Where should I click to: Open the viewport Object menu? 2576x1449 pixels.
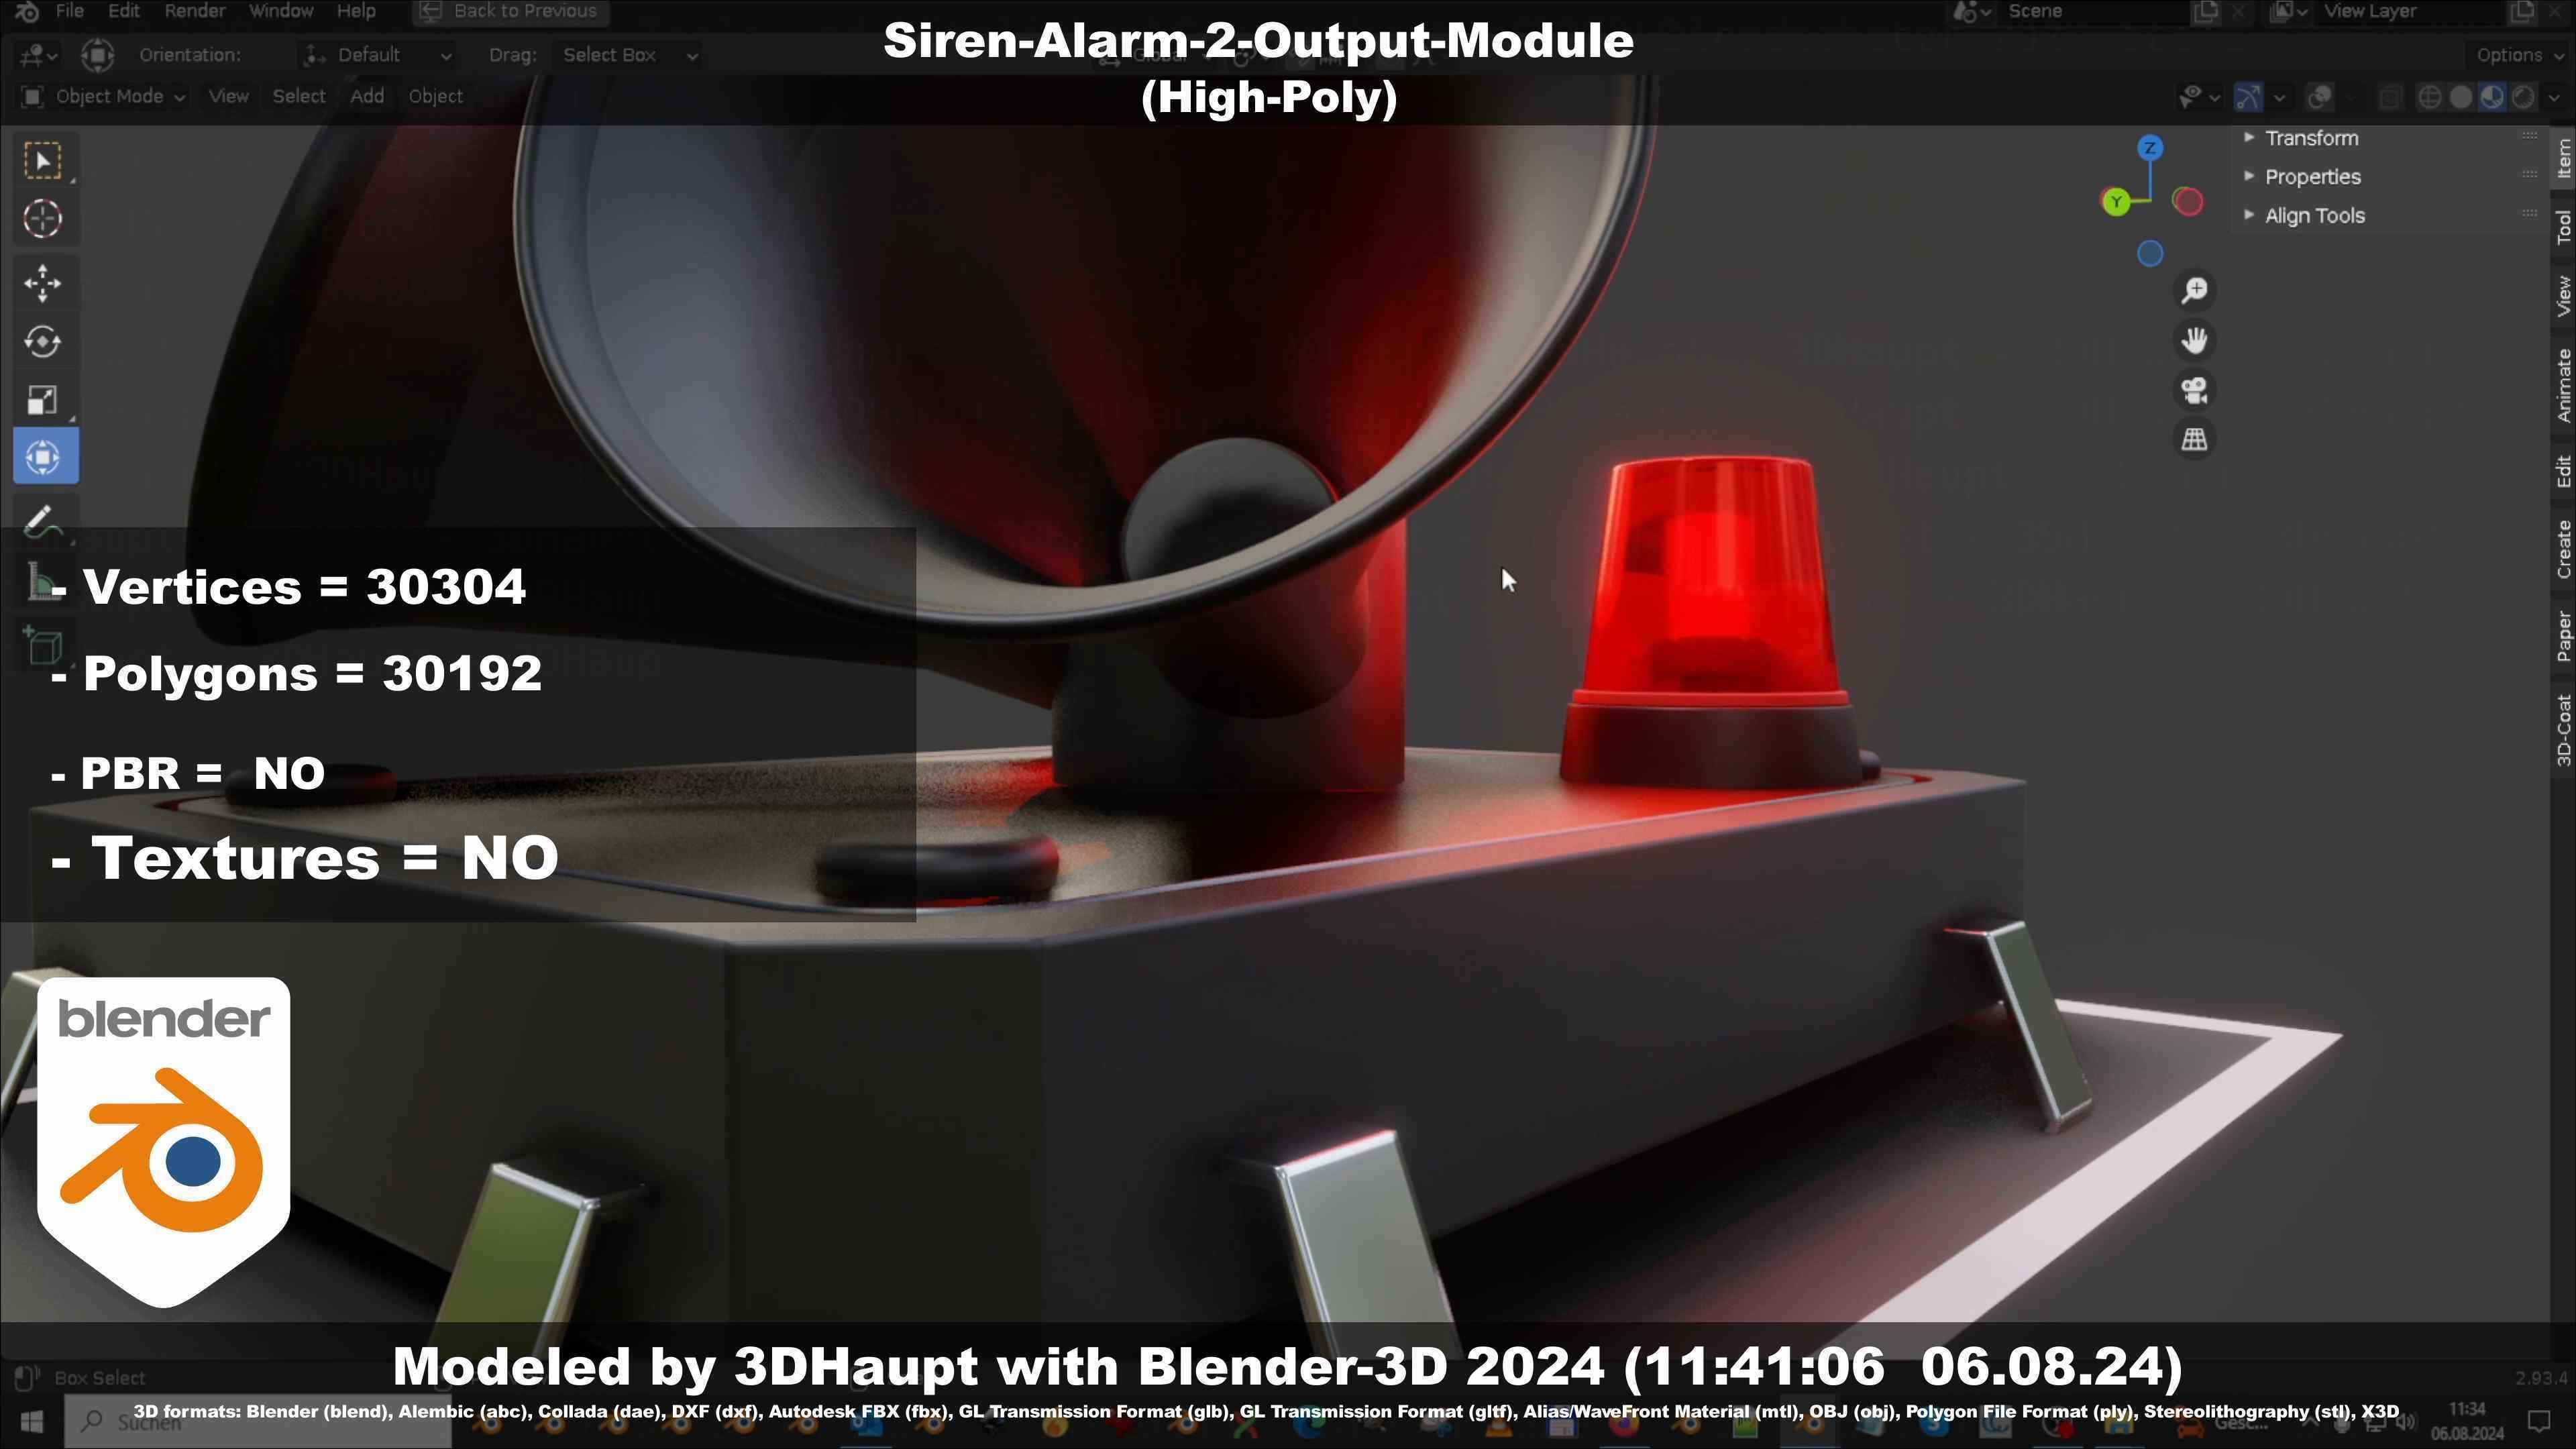pyautogui.click(x=435, y=97)
